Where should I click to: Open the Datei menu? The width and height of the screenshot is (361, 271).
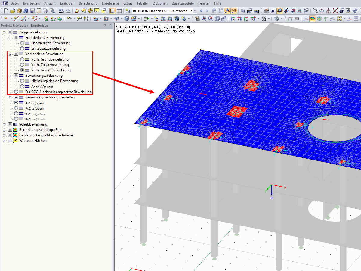(14, 3)
